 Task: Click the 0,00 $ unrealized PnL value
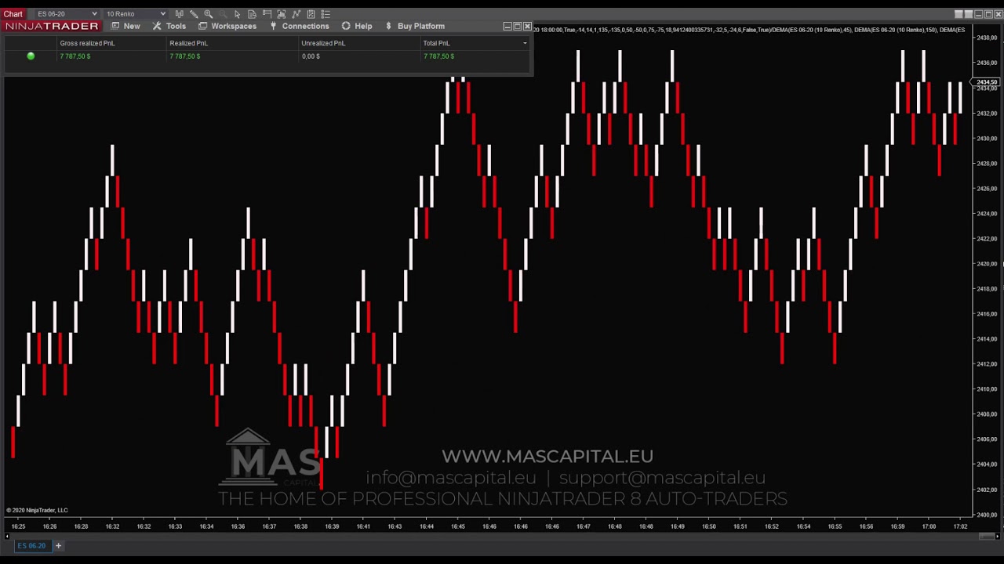tap(311, 56)
